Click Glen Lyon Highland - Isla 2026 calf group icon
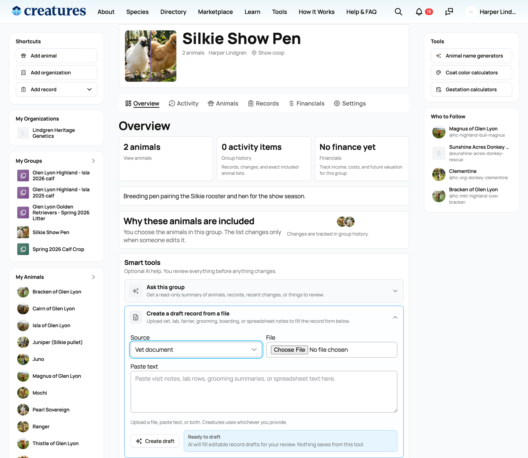This screenshot has height=458, width=528. point(23,176)
